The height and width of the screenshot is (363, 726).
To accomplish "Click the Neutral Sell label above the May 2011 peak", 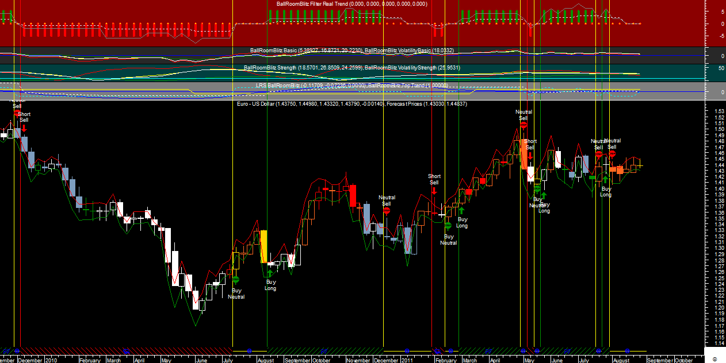I will point(524,115).
